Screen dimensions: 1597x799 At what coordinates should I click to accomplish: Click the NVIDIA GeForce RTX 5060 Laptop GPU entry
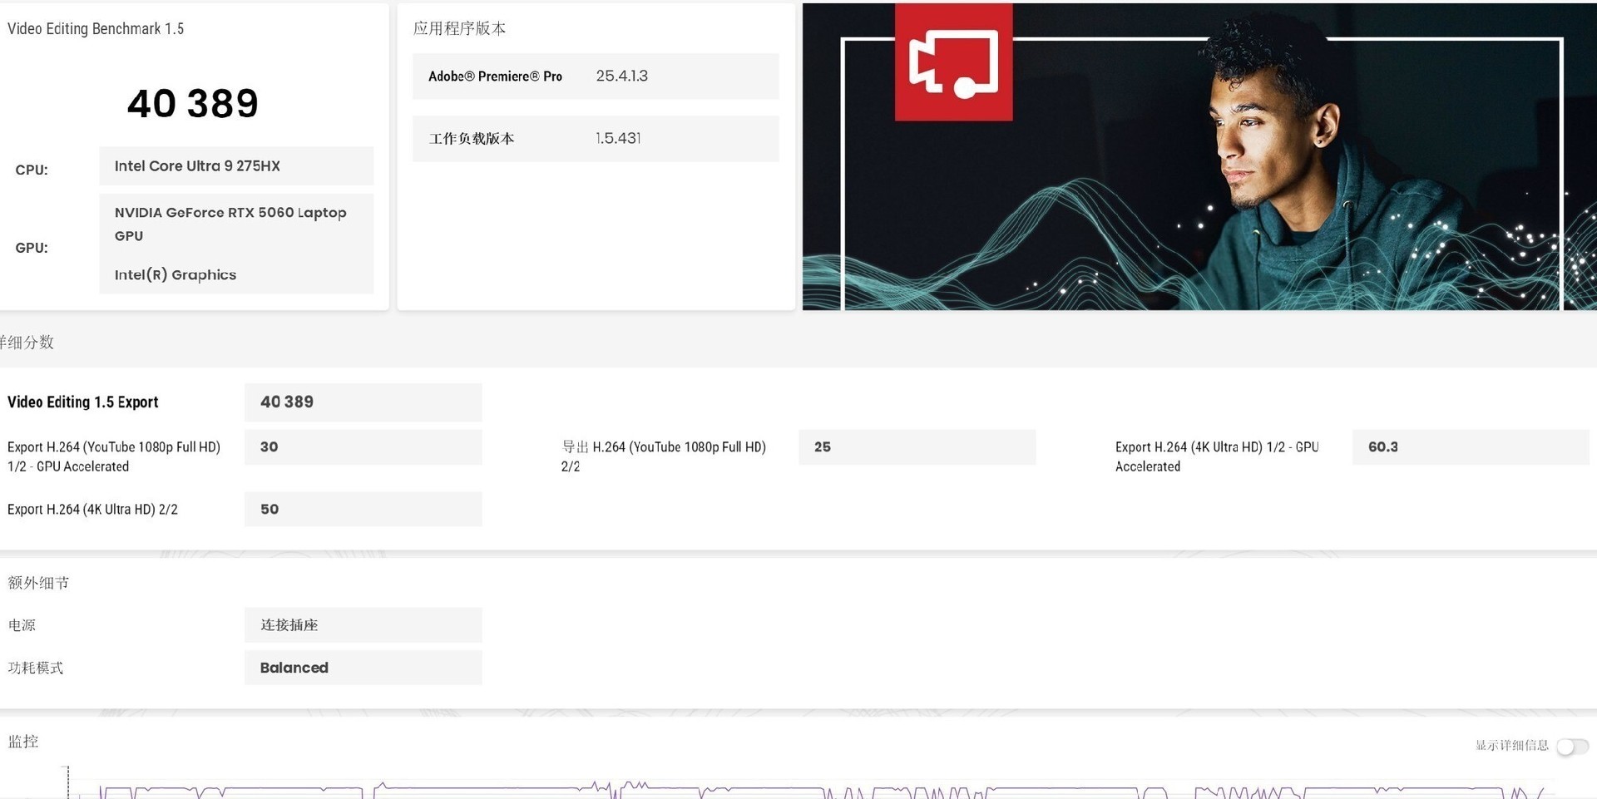click(x=235, y=224)
